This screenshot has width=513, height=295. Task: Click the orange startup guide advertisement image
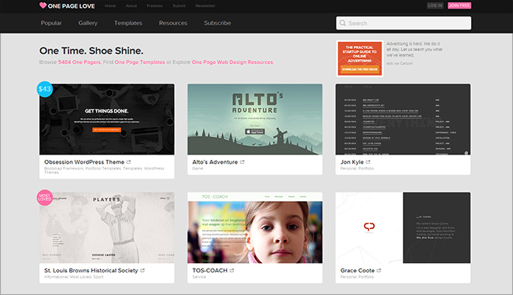coord(360,58)
